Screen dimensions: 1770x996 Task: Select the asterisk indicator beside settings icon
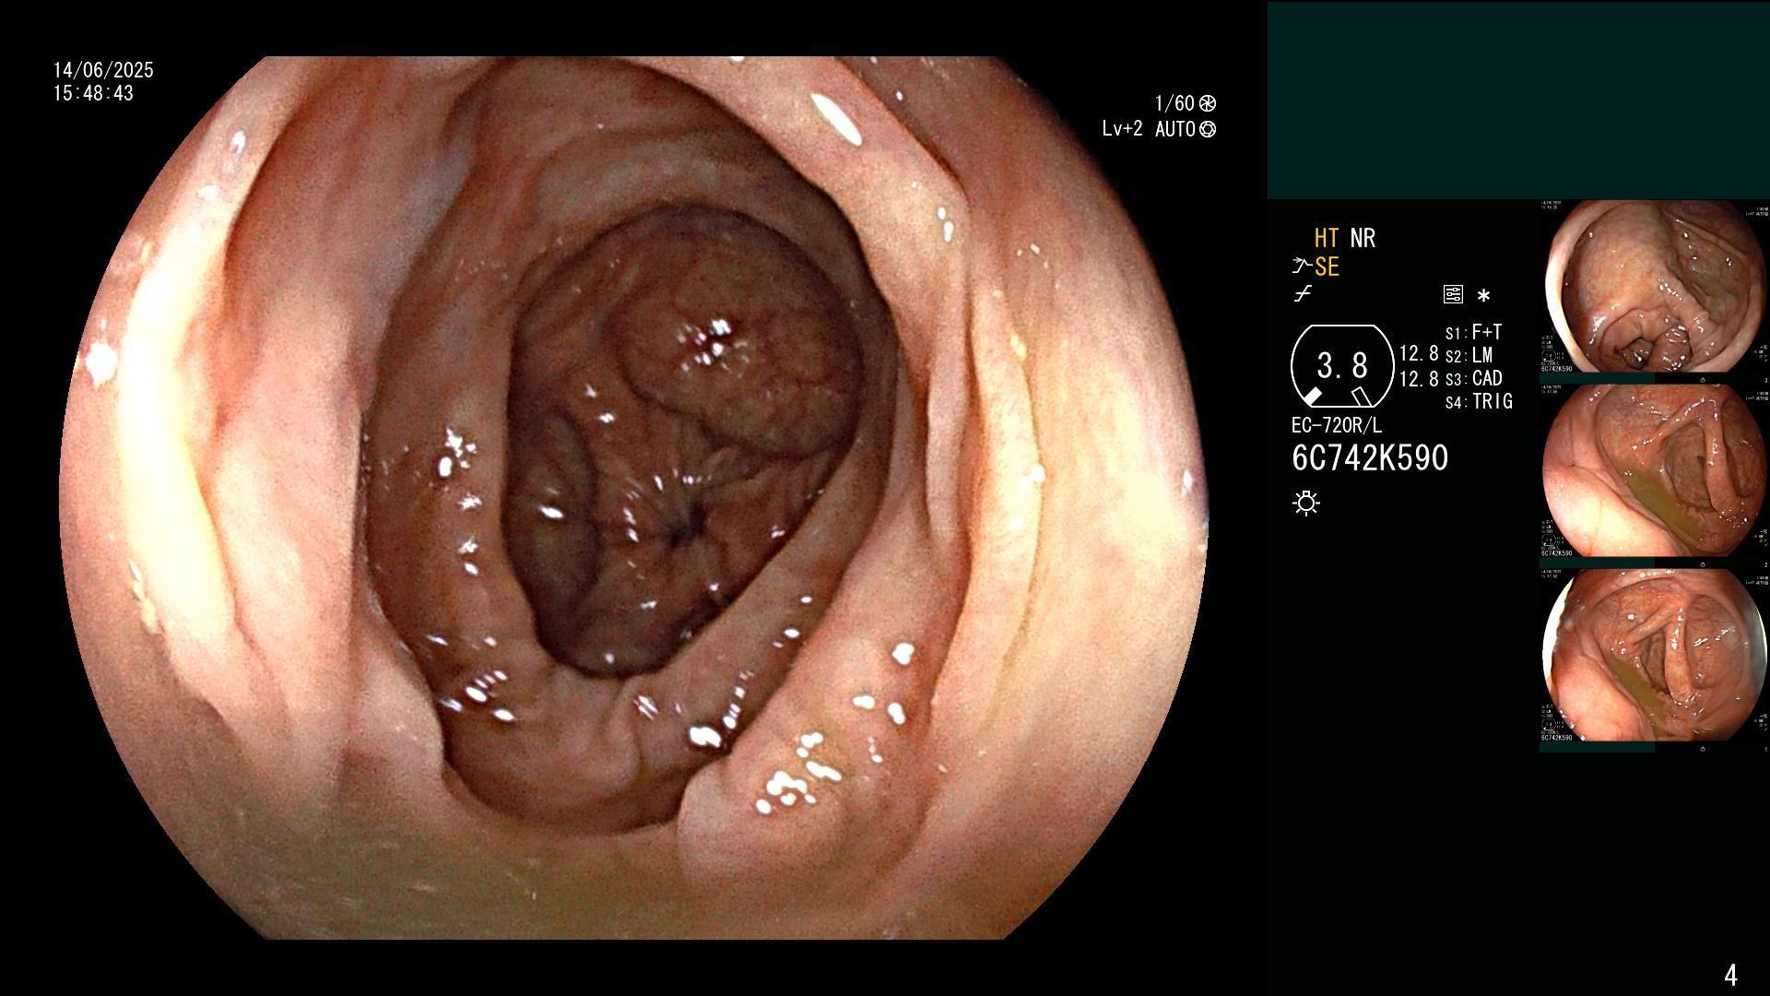pyautogui.click(x=1483, y=296)
